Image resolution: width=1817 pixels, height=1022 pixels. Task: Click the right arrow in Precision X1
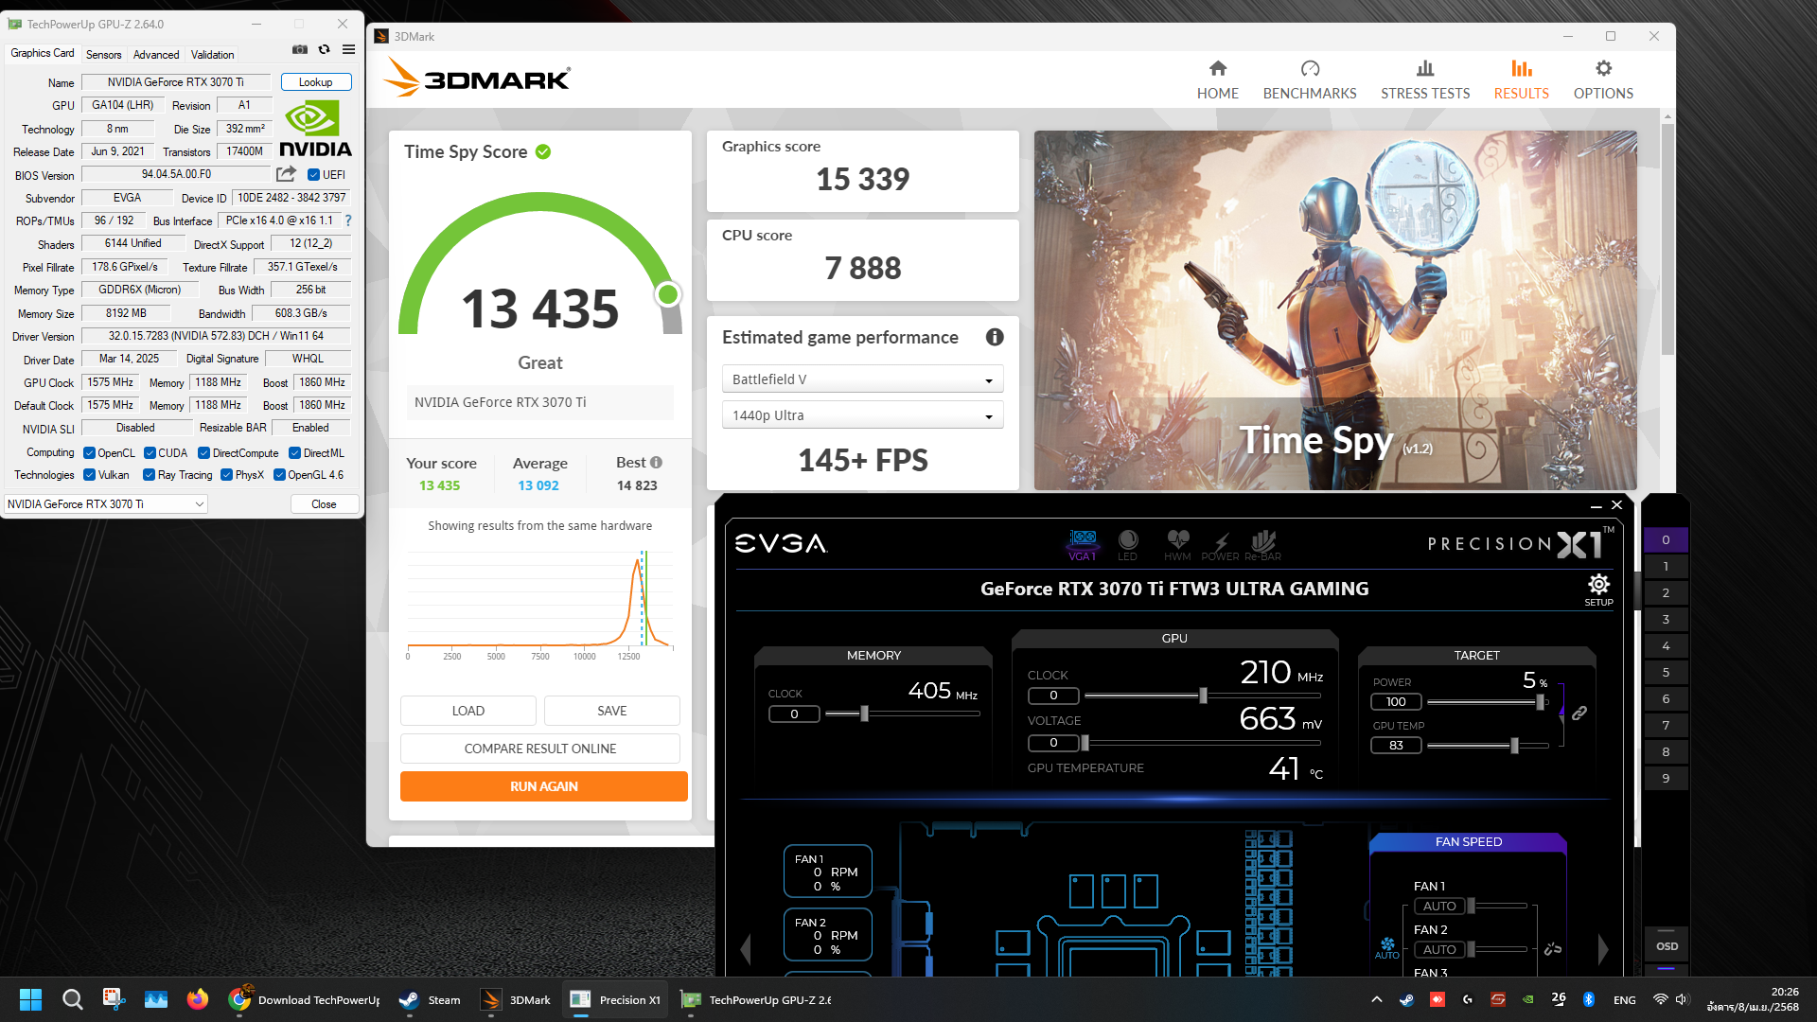click(x=1603, y=949)
